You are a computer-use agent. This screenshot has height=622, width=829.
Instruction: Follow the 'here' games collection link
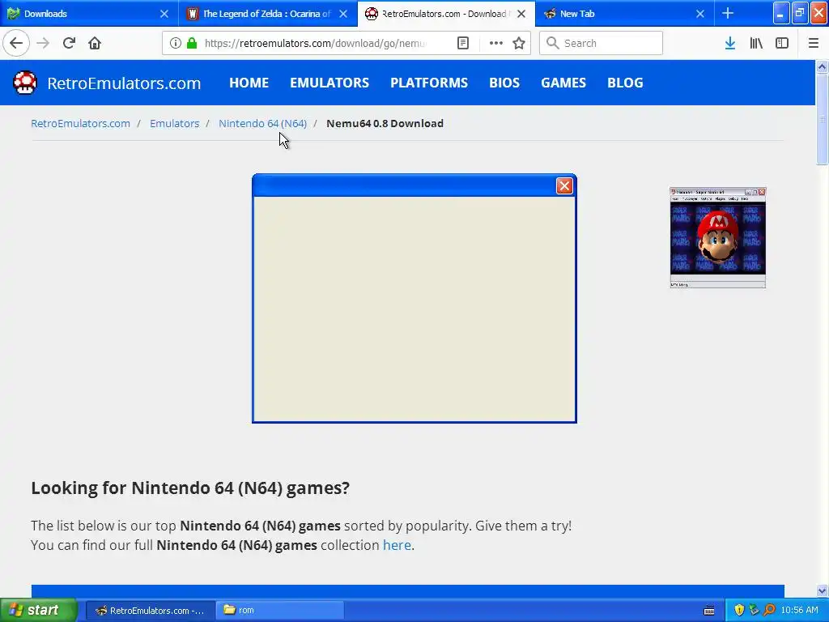[x=397, y=545]
